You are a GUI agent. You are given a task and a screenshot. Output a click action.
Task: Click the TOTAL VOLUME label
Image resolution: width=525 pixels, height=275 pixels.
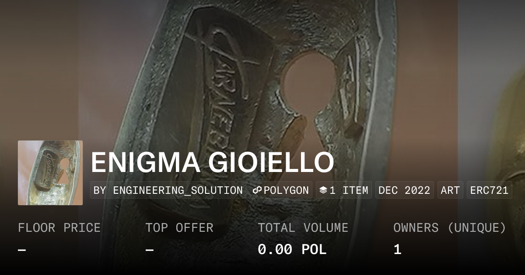coord(303,228)
